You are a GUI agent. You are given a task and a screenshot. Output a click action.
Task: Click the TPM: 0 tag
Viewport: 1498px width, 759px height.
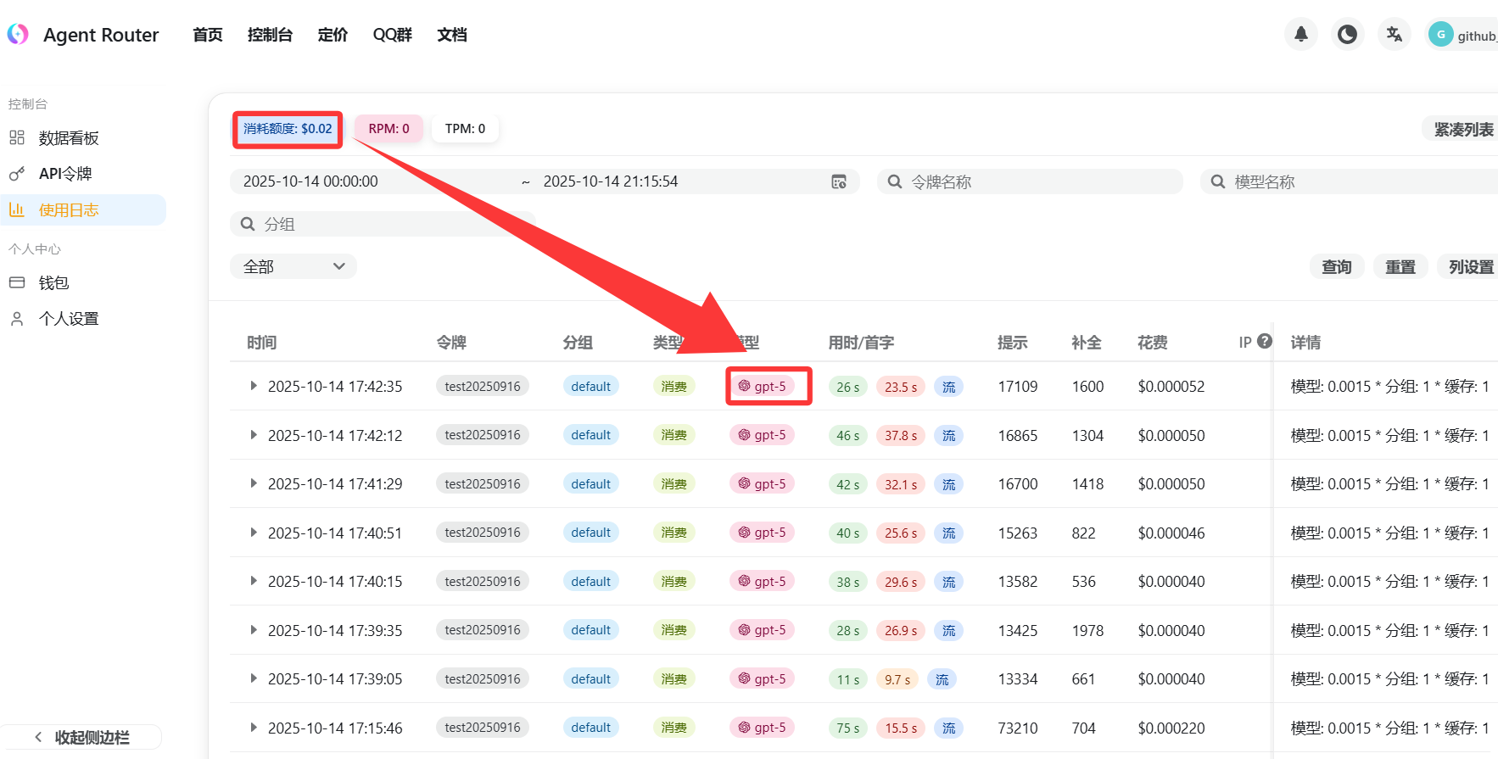465,129
